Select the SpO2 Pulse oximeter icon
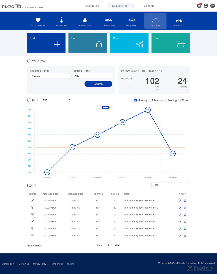Image resolution: width=217 pixels, height=274 pixels. (108, 20)
